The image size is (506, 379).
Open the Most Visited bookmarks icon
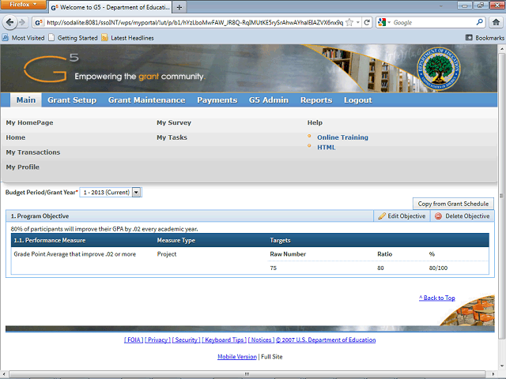(x=6, y=38)
